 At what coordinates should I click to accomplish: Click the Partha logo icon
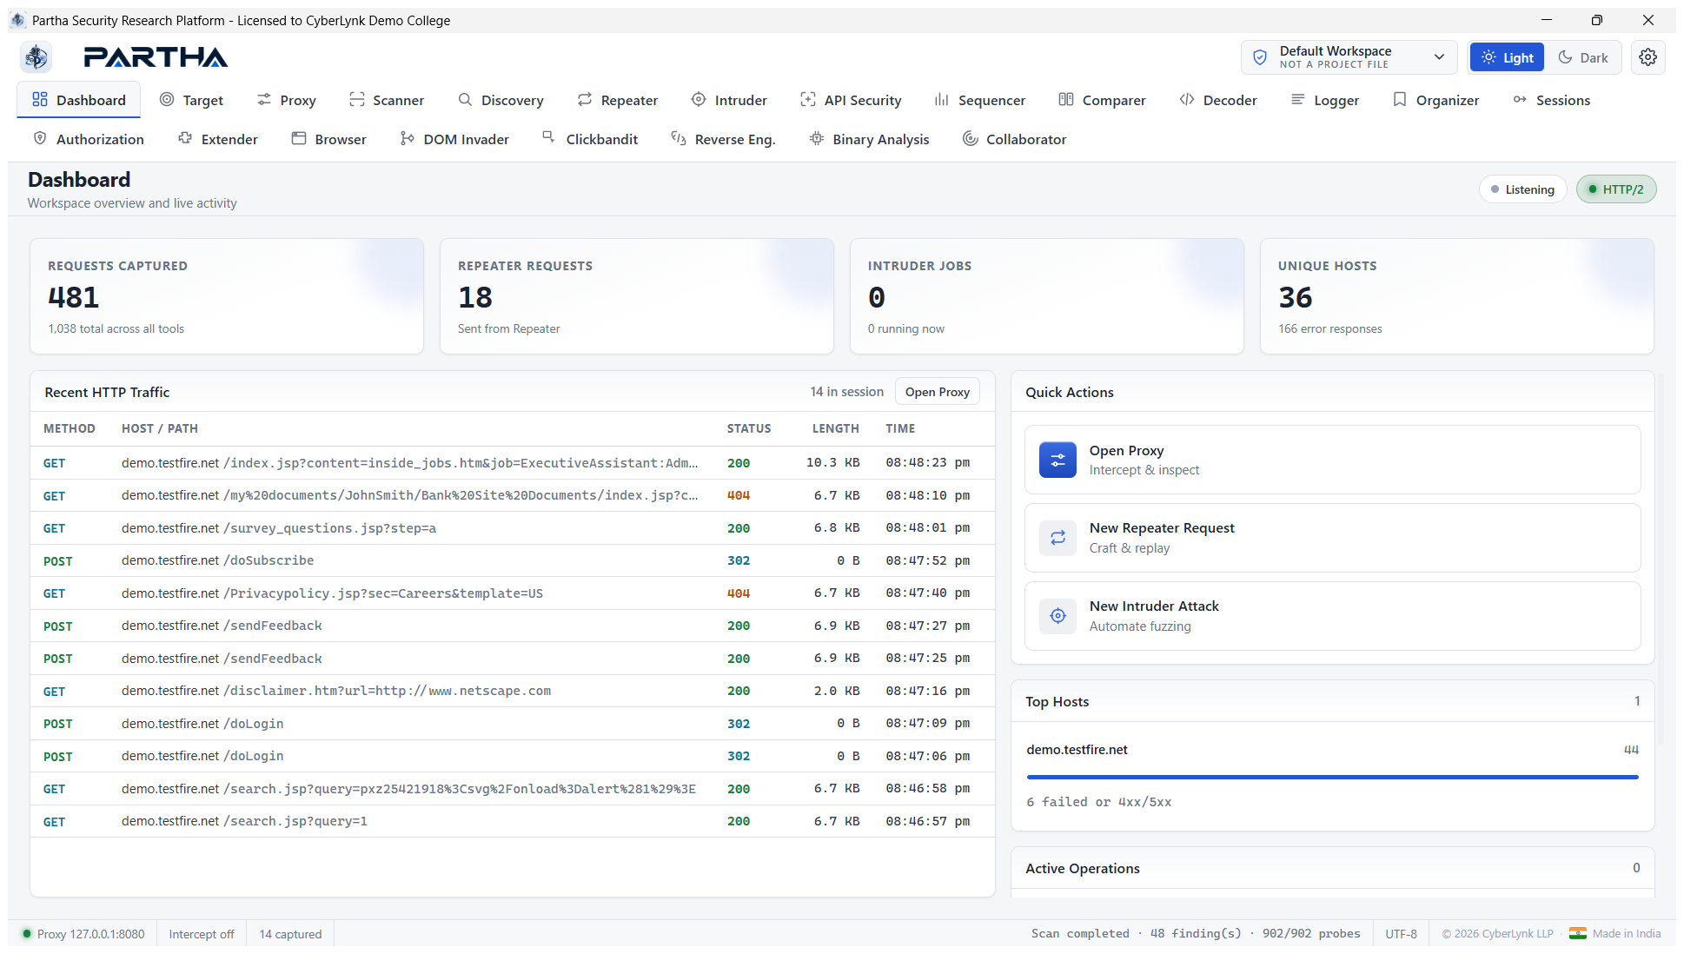pyautogui.click(x=36, y=57)
